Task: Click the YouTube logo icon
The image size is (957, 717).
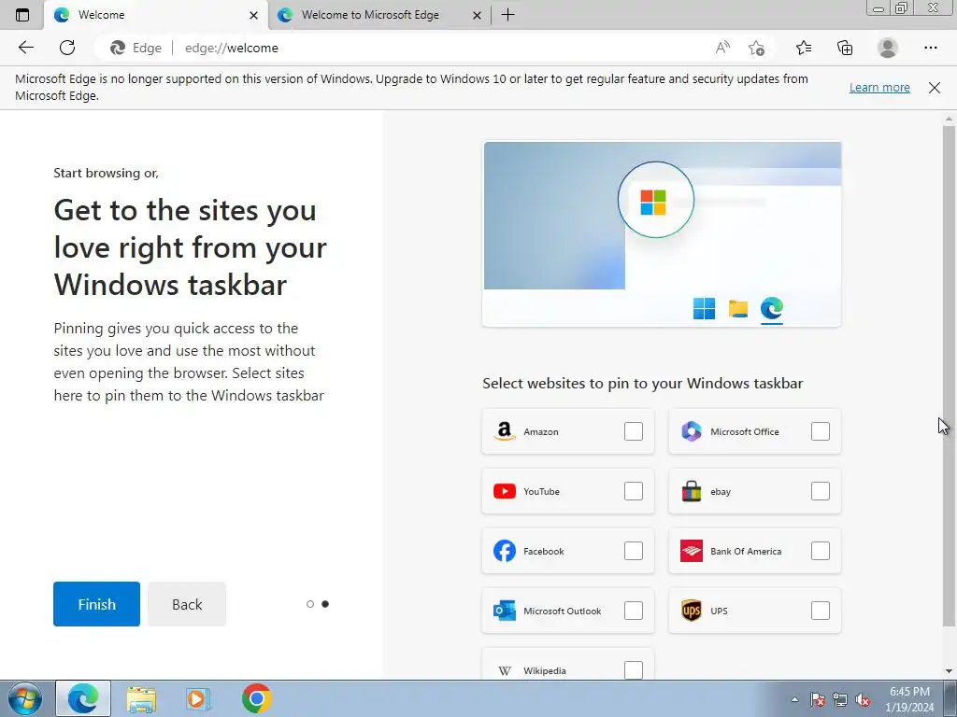Action: [504, 491]
